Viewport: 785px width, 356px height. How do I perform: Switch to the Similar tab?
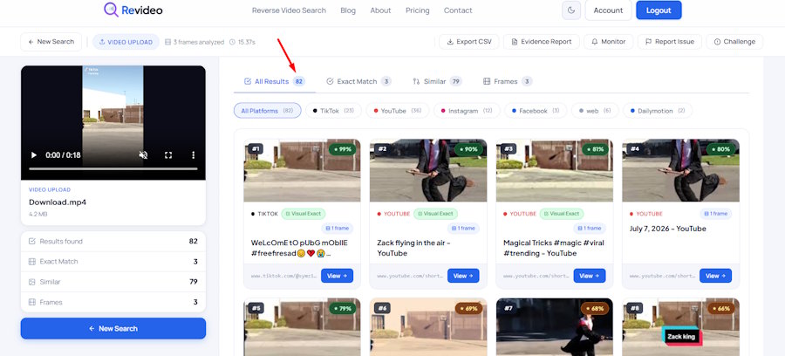click(437, 81)
